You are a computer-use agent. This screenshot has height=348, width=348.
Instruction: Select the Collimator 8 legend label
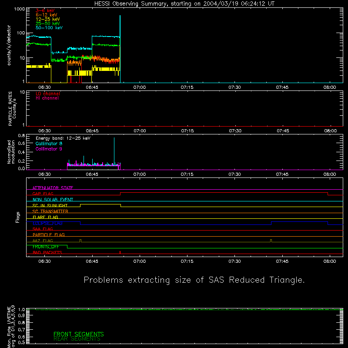tap(49, 144)
